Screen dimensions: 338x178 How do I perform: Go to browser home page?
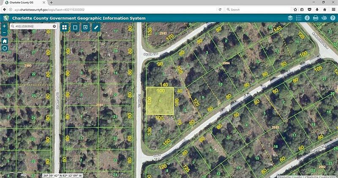(324, 10)
